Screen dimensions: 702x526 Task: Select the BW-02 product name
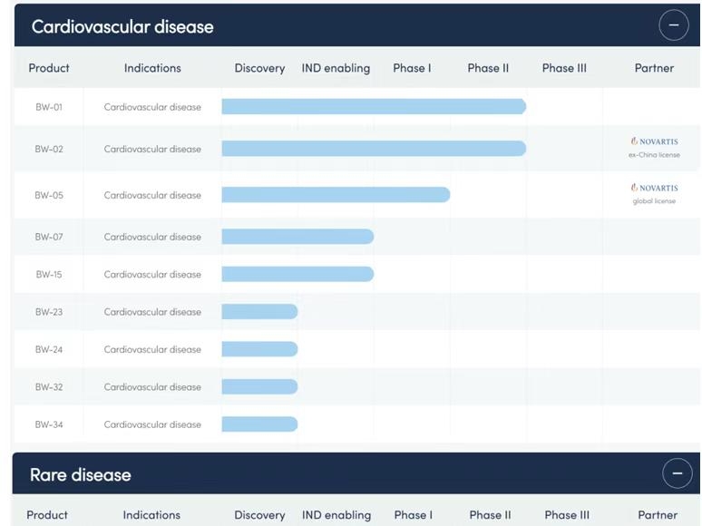pyautogui.click(x=49, y=149)
